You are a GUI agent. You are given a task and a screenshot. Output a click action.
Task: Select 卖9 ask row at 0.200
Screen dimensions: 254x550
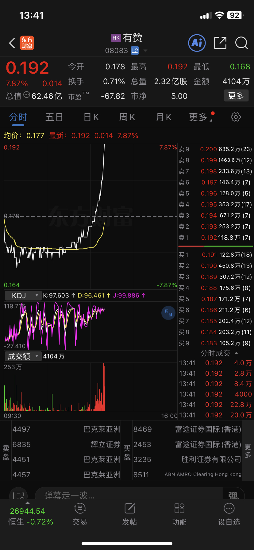coord(215,149)
